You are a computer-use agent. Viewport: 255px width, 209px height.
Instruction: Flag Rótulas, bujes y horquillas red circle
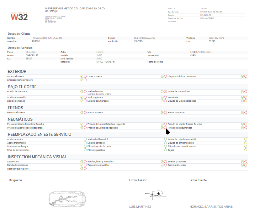165,162
